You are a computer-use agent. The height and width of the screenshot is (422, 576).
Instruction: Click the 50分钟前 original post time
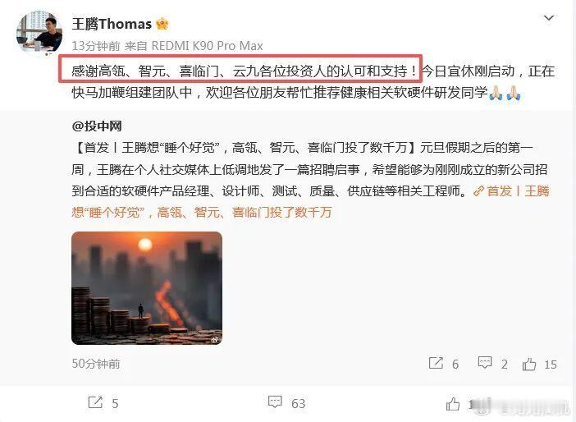(x=96, y=364)
